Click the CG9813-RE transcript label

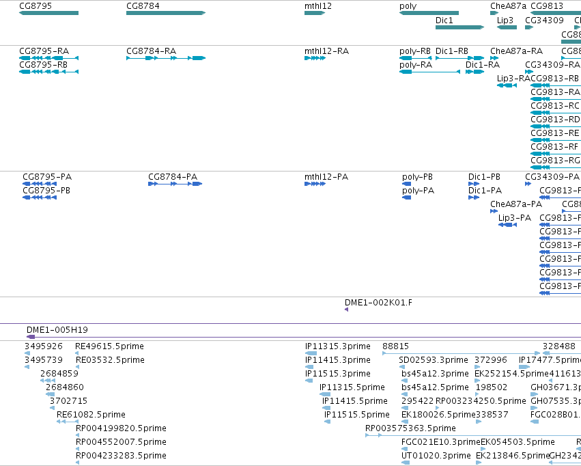[x=554, y=133]
